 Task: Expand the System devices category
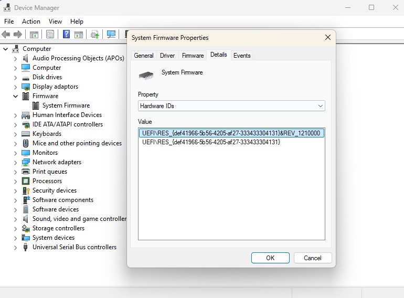pyautogui.click(x=15, y=238)
